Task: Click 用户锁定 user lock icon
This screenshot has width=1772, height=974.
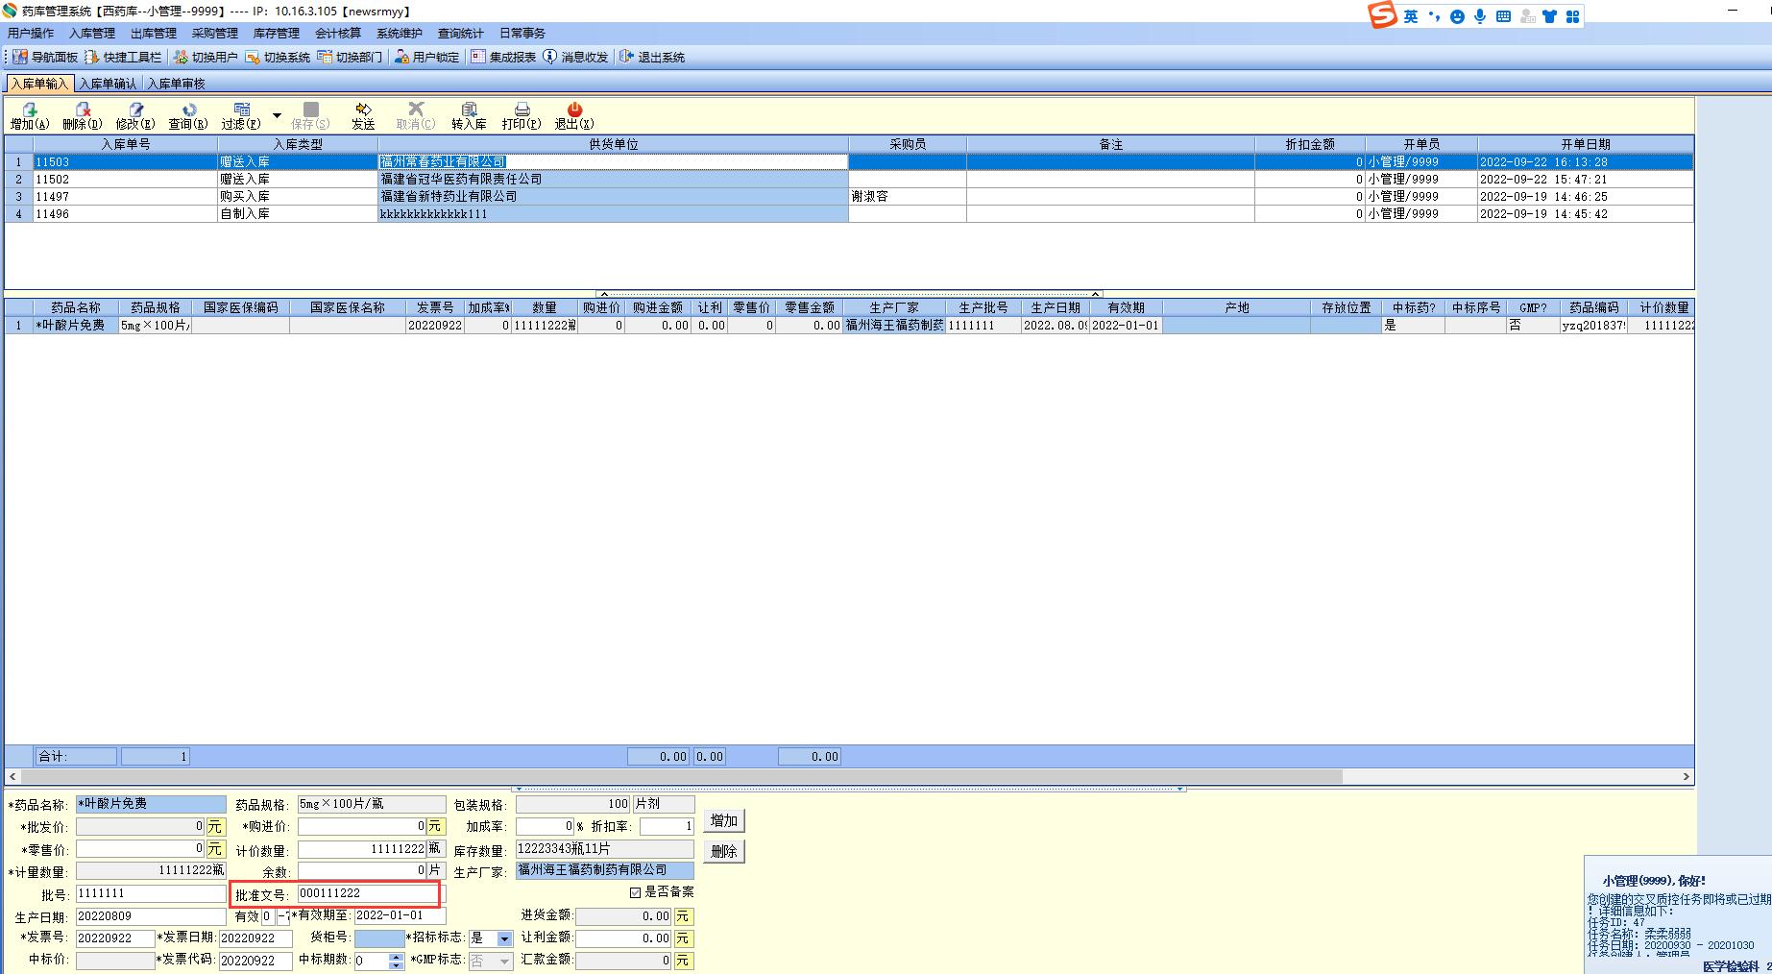Action: (427, 58)
